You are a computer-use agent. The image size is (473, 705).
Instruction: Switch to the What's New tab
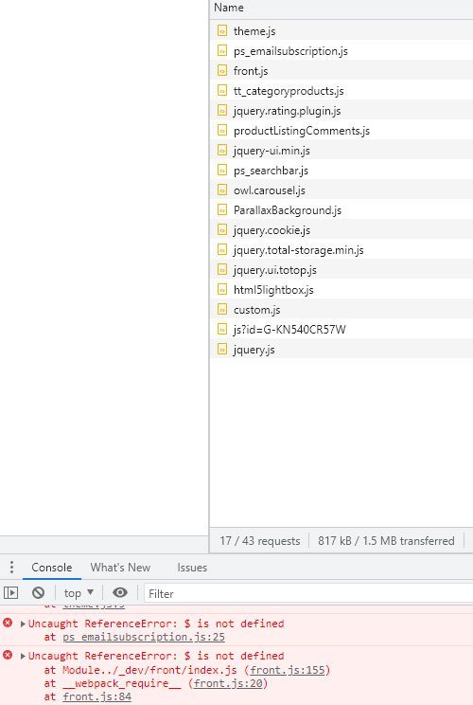[x=120, y=568]
